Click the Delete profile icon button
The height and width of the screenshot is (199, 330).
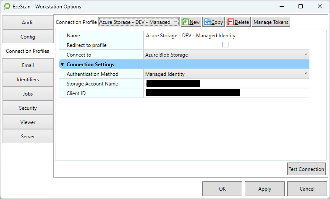(x=238, y=22)
